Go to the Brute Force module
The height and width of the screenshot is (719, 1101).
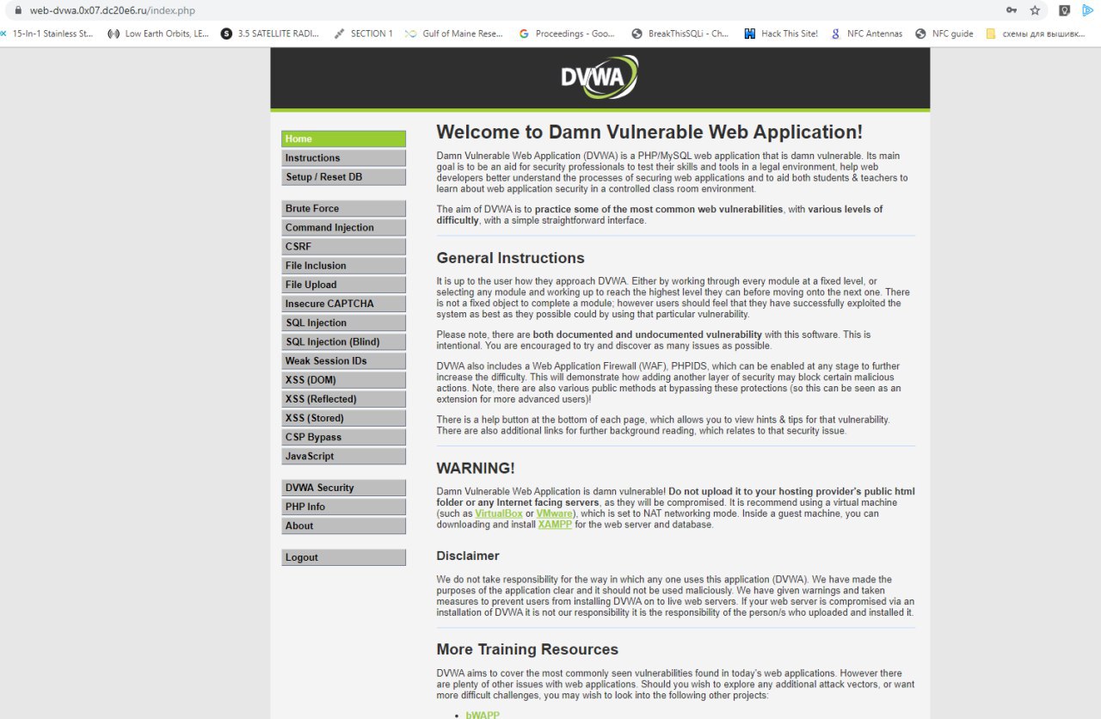click(x=343, y=209)
